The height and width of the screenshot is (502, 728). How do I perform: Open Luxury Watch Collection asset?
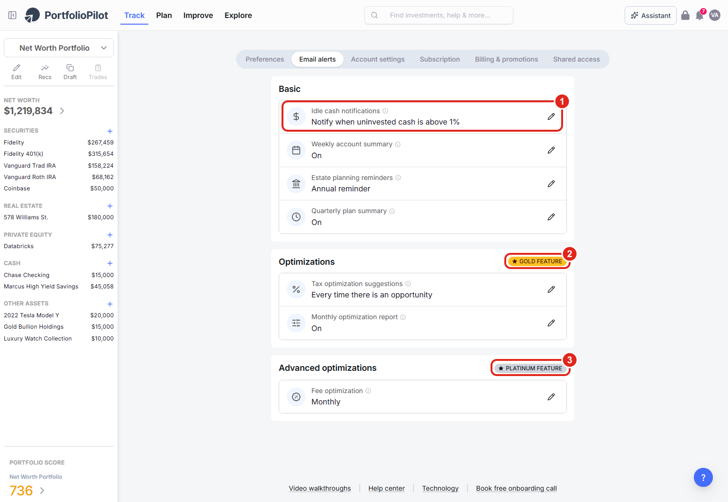click(59, 339)
